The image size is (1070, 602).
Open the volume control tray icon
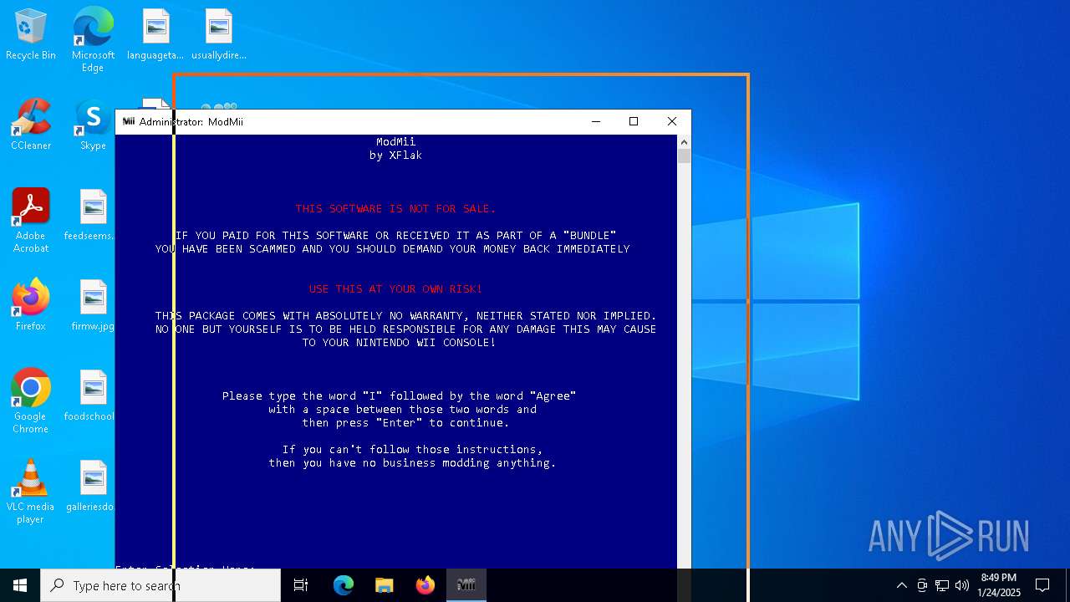pyautogui.click(x=962, y=585)
